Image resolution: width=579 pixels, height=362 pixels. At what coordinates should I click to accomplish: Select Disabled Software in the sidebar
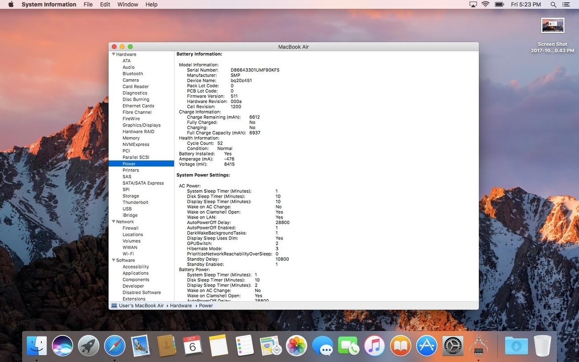coord(142,293)
